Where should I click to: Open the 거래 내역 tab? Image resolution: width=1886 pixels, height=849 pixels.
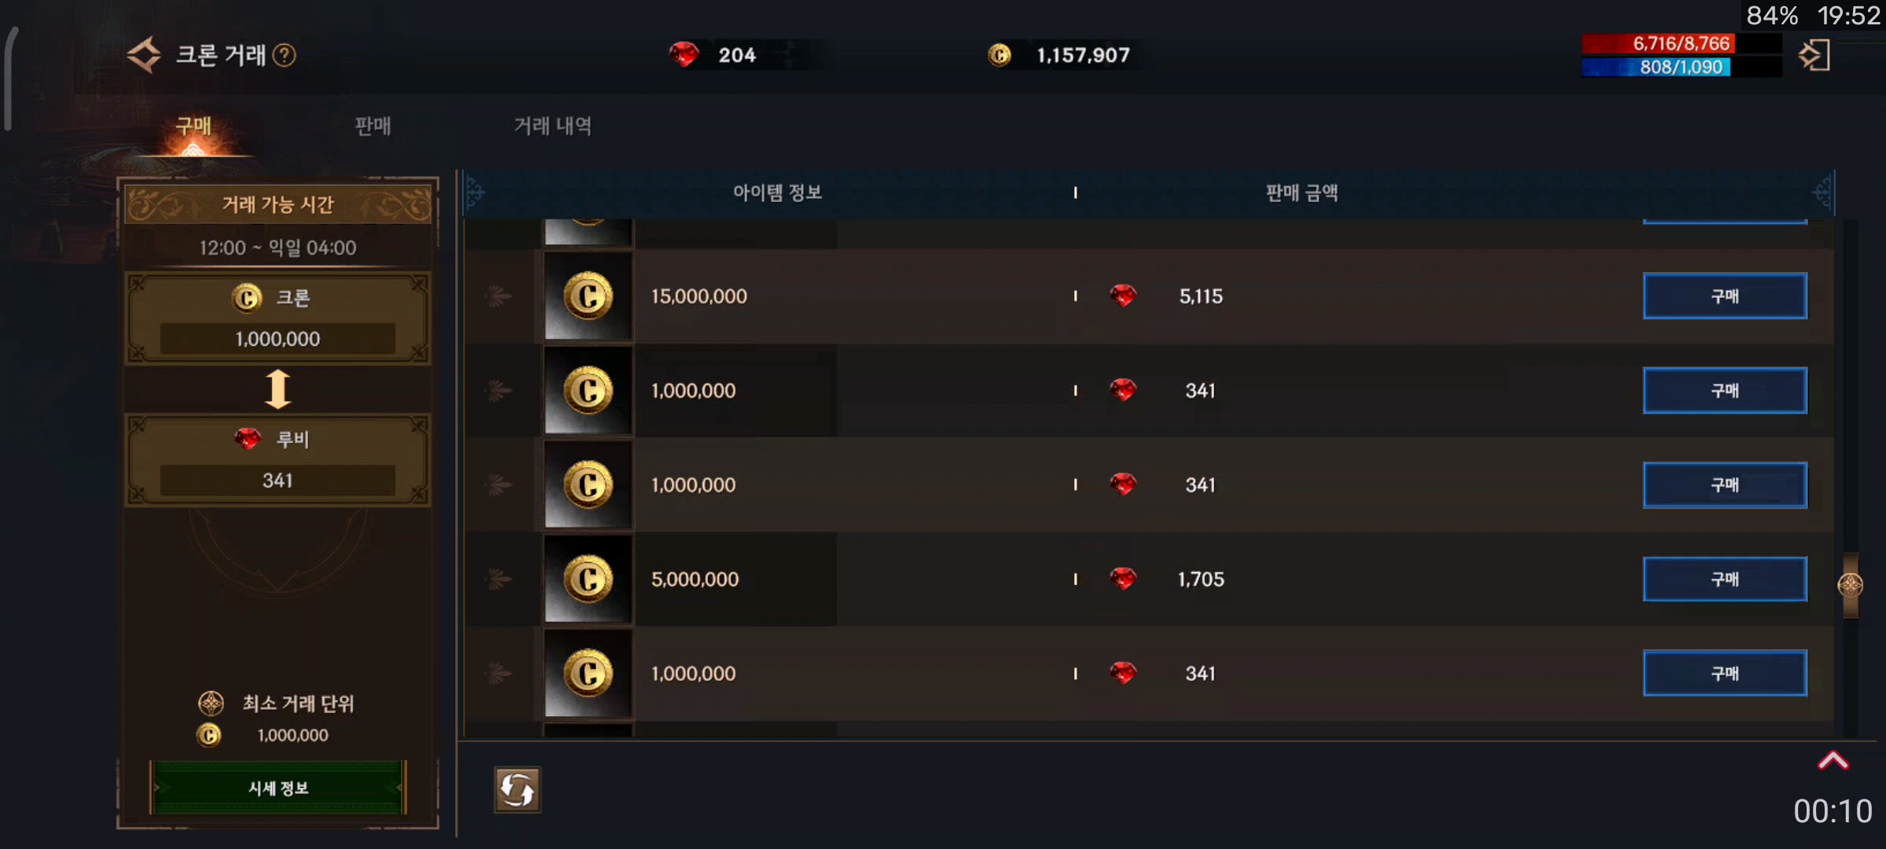point(552,126)
